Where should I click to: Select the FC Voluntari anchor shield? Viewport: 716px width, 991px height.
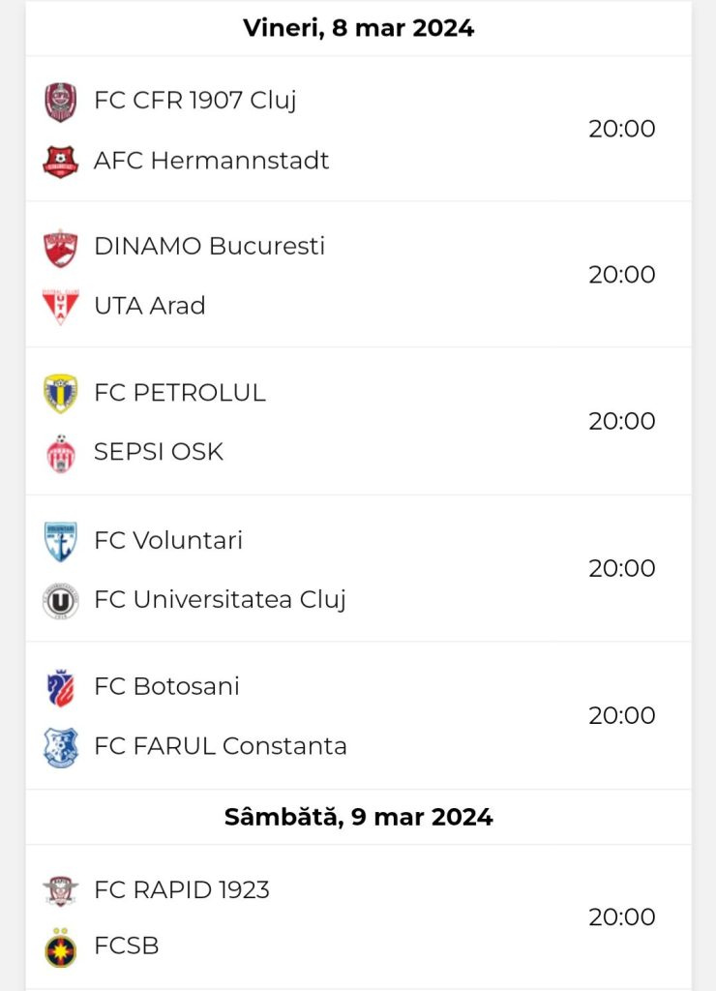pos(61,542)
